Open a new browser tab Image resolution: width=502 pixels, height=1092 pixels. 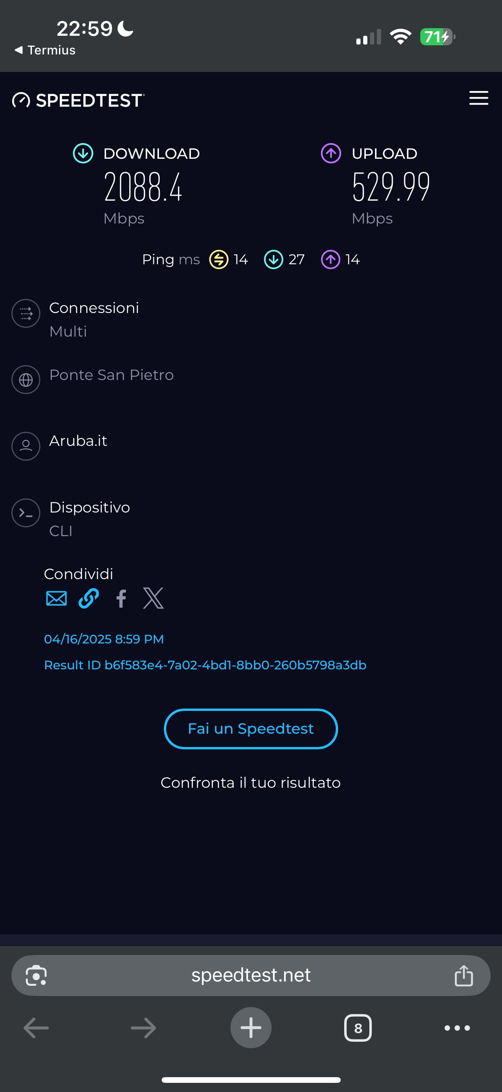251,1028
